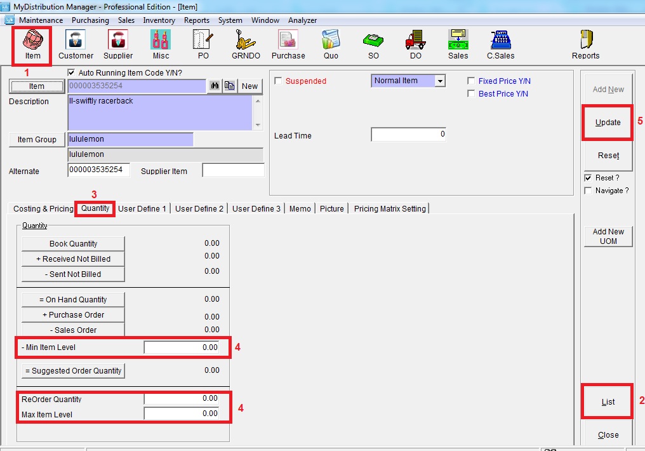This screenshot has width=645, height=451.
Task: Expand the Normal Item dropdown
Action: click(x=440, y=81)
